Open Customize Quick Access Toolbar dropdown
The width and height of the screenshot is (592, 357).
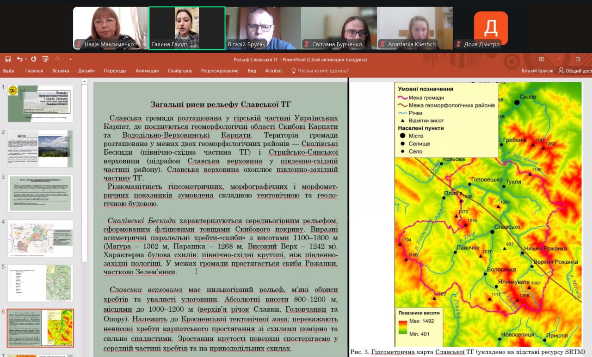pyautogui.click(x=70, y=59)
